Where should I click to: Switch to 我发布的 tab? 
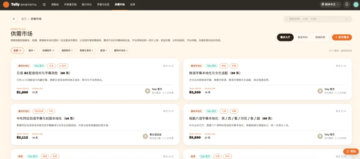303,37
